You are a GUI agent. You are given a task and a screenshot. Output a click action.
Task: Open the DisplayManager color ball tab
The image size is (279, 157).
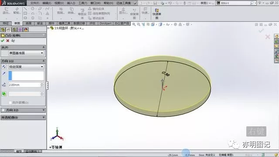click(26, 30)
